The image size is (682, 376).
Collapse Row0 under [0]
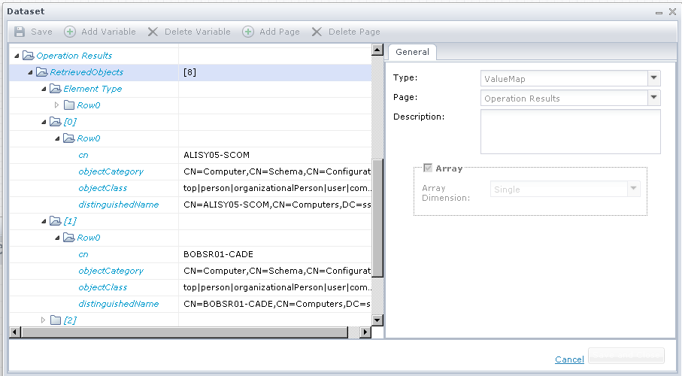click(57, 138)
